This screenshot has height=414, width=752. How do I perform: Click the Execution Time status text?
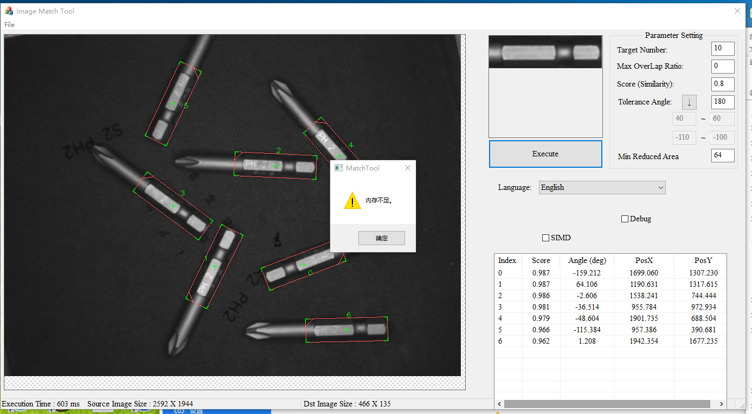(41, 404)
